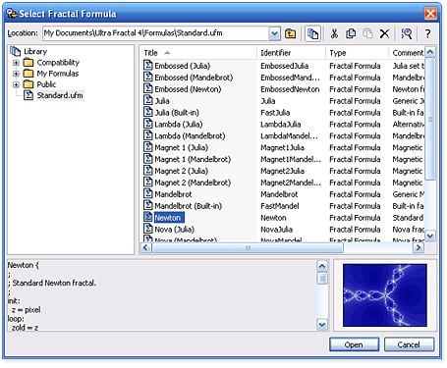Click the FastJulia identifier cell
This screenshot has height=368, width=447.
click(x=275, y=113)
